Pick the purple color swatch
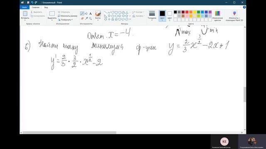Viewport: 266px width, 149px height. (210, 12)
